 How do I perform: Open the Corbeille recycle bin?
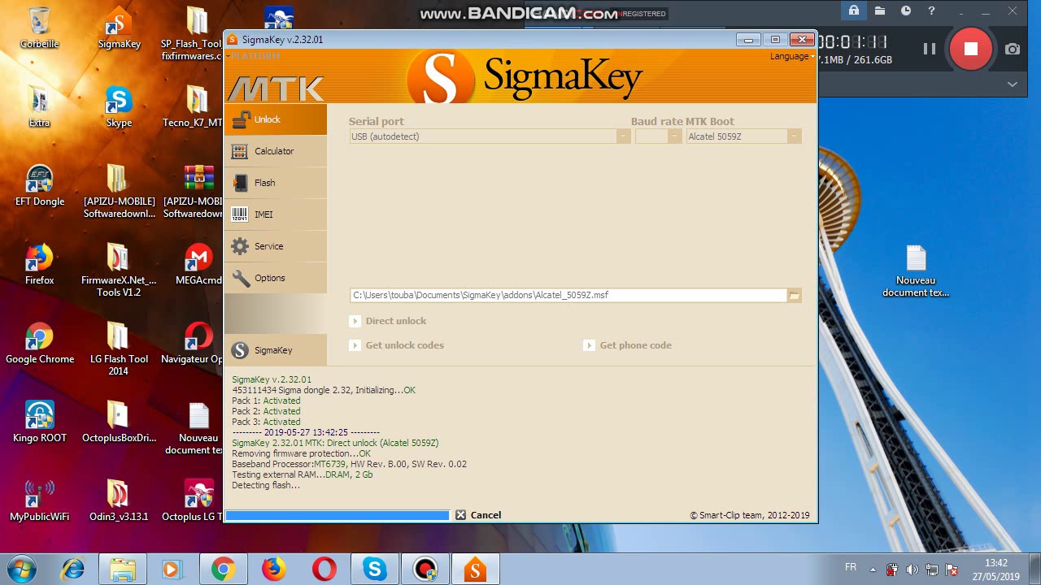click(39, 28)
